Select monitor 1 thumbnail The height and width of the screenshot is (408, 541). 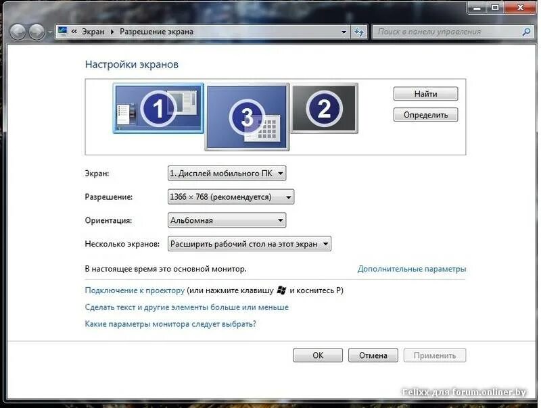tap(158, 108)
